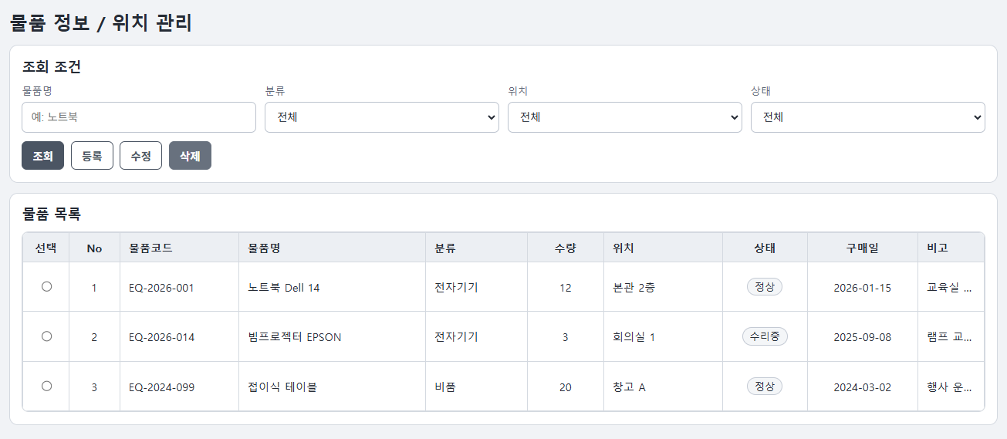Image resolution: width=1007 pixels, height=439 pixels.
Task: Click the 창고 A location cell
Action: (629, 387)
